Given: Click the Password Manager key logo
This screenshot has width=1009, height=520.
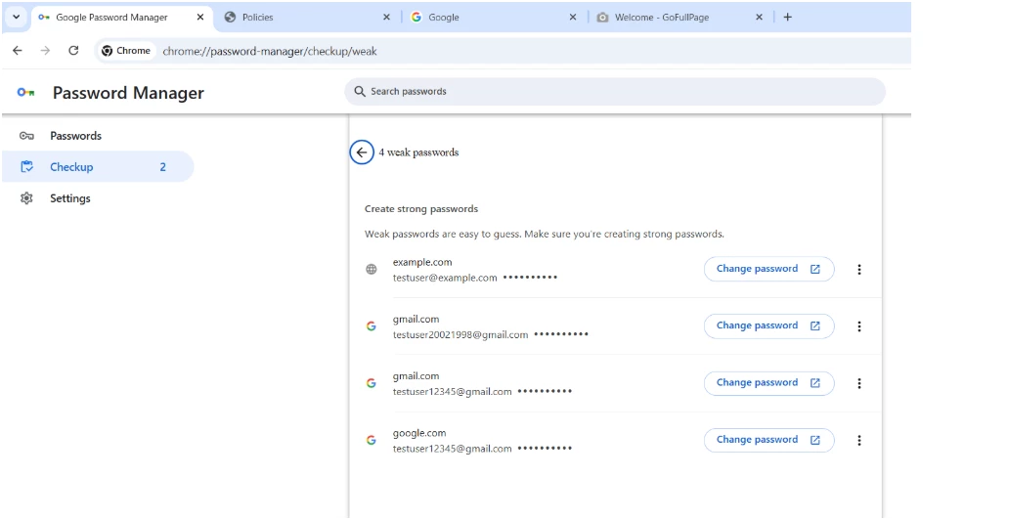Looking at the screenshot, I should click(25, 93).
